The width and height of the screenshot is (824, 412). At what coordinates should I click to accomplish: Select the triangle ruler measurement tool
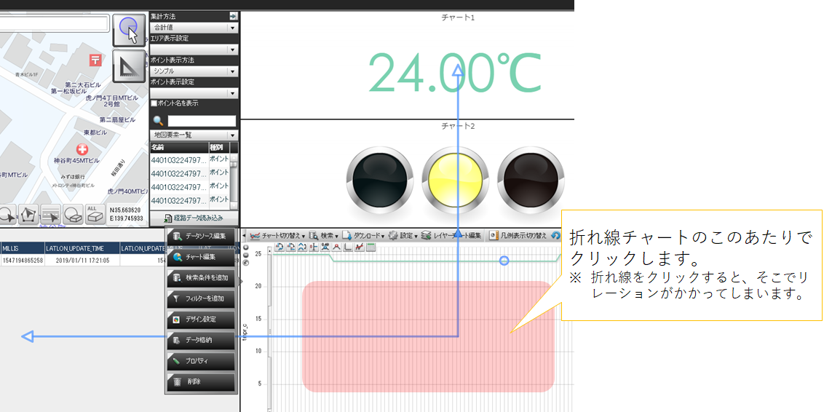pos(129,66)
